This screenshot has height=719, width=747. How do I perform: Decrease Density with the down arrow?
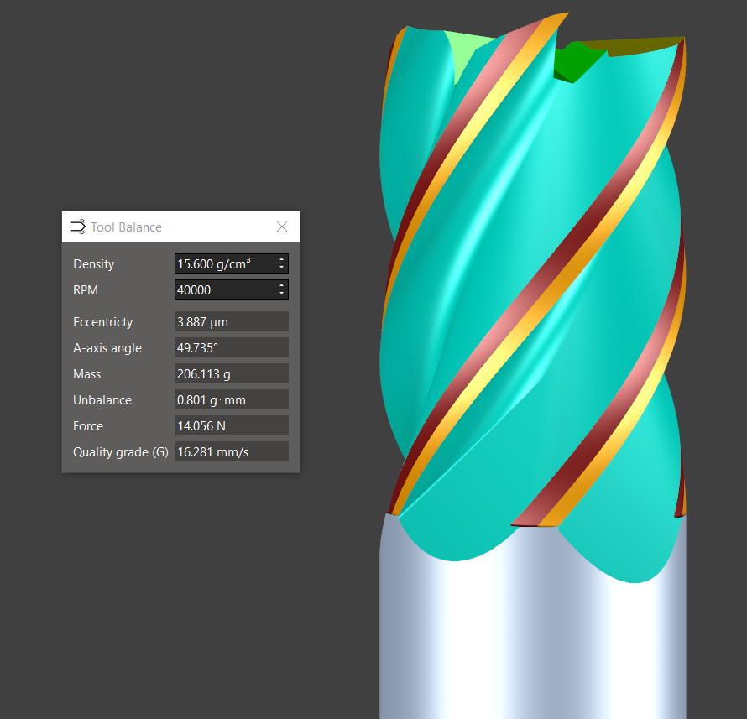[x=281, y=268]
